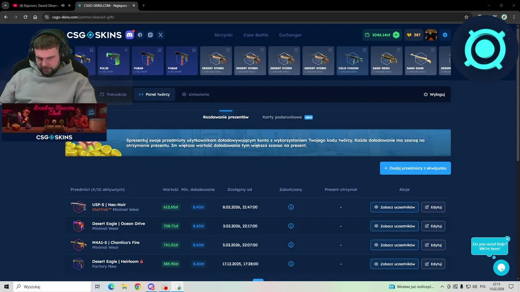
Task: Click Dodaj przedmioty z ekwipunku button
Action: tap(415, 168)
